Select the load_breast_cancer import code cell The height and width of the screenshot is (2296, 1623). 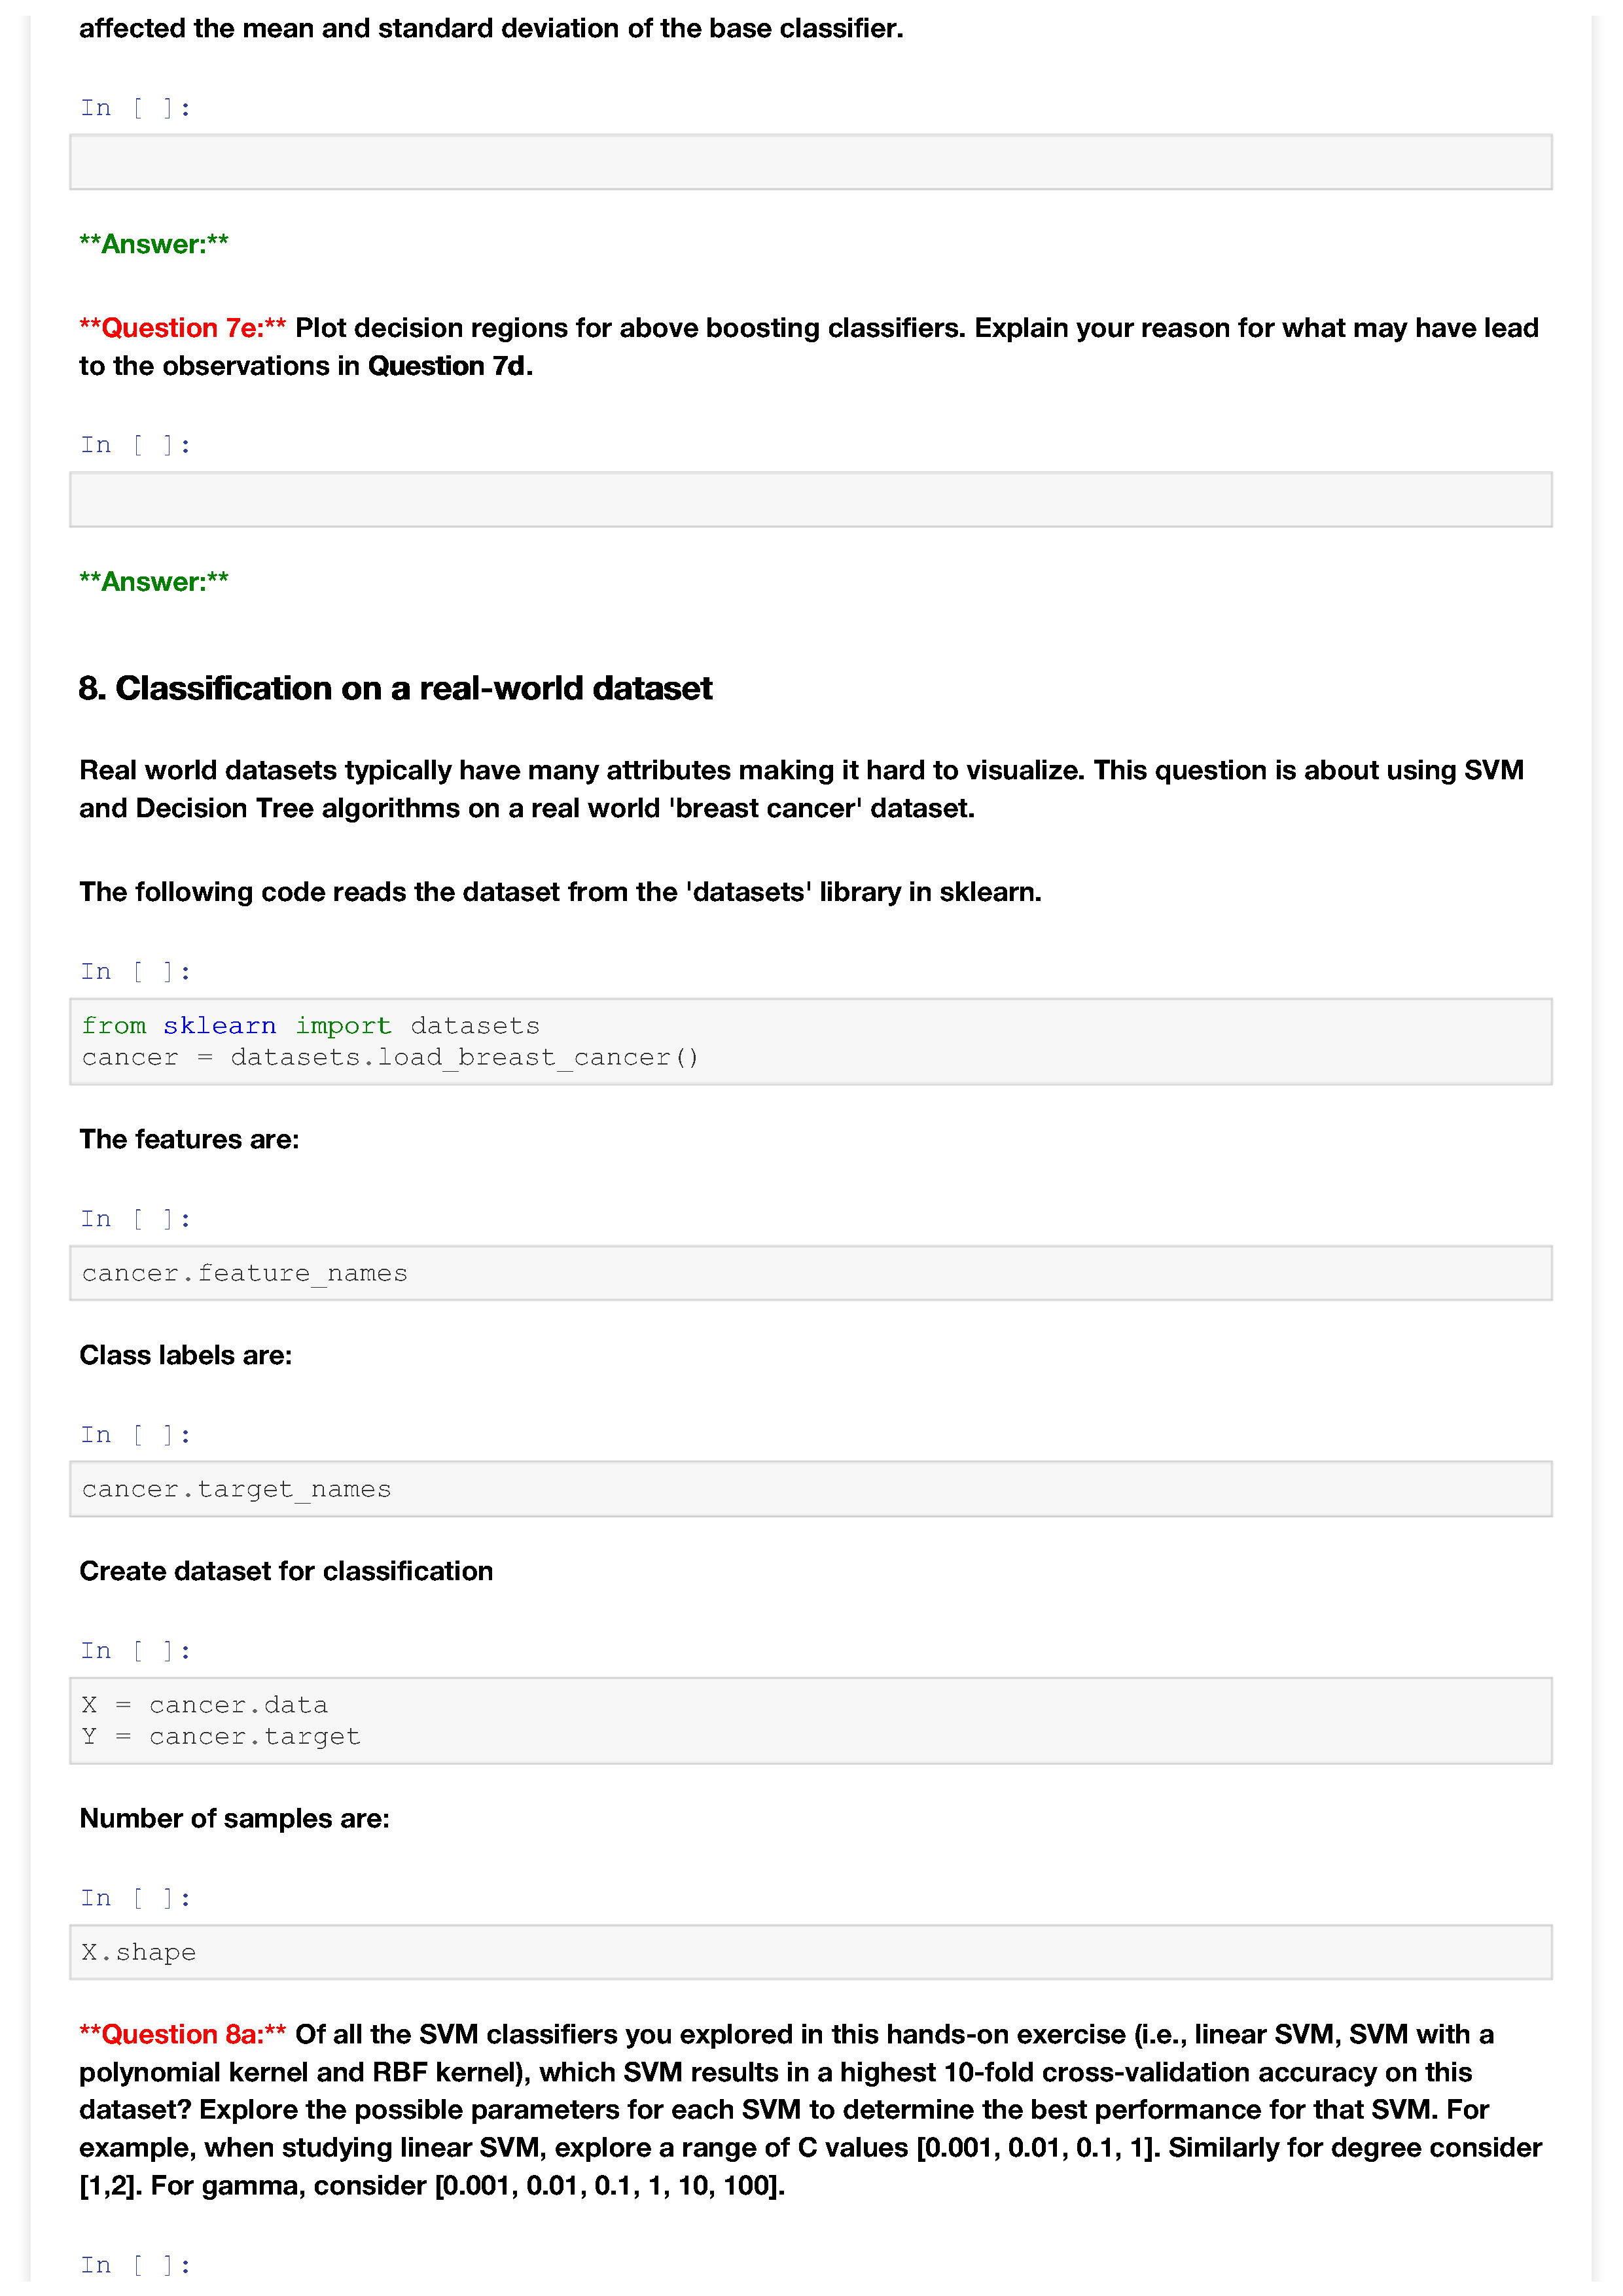pyautogui.click(x=810, y=1041)
